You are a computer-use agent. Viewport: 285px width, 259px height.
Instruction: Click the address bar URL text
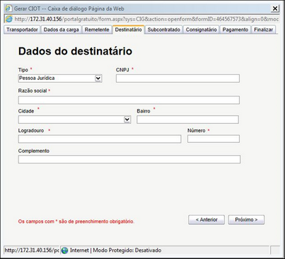pyautogui.click(x=146, y=19)
